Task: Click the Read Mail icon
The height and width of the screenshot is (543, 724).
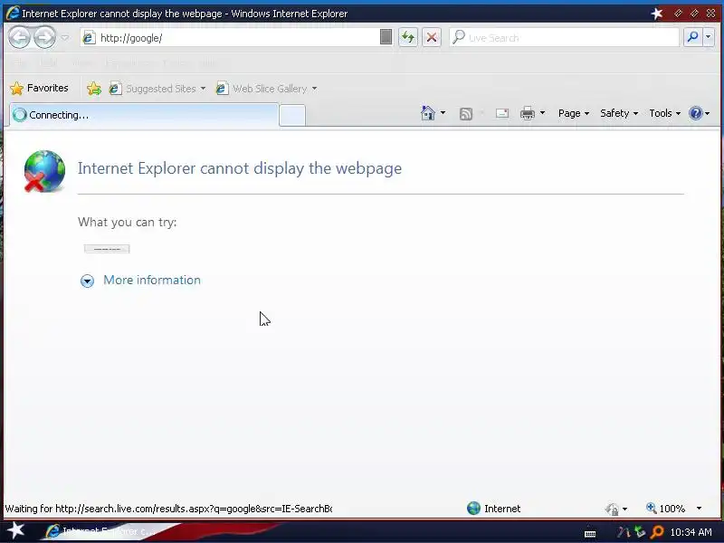Action: click(x=502, y=113)
